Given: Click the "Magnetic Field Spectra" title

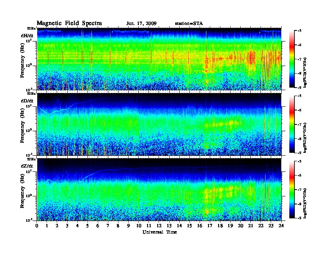Looking at the screenshot, I should coord(69,23).
